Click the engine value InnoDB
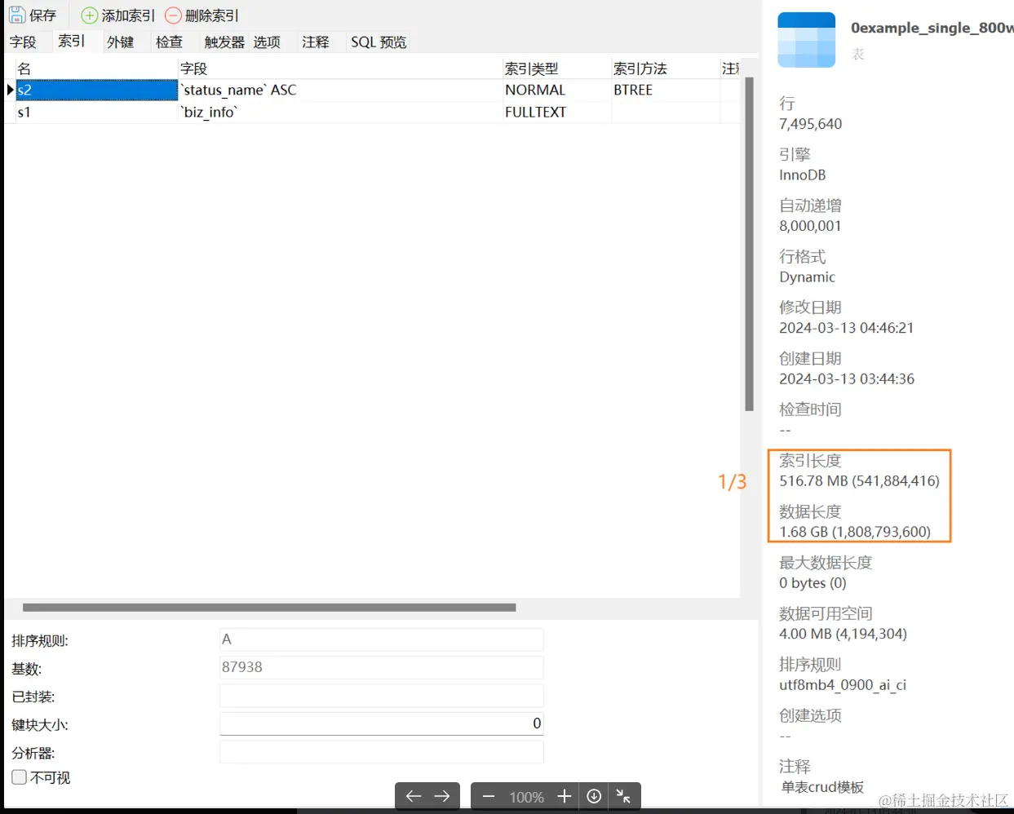The height and width of the screenshot is (814, 1014). click(x=802, y=175)
